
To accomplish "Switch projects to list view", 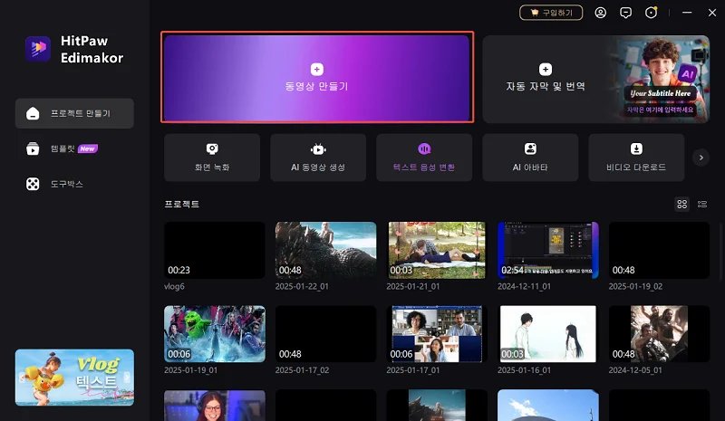I will click(x=701, y=205).
